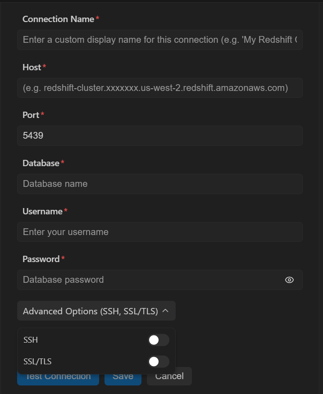Click the Username field label
This screenshot has width=323, height=394.
tap(42, 211)
